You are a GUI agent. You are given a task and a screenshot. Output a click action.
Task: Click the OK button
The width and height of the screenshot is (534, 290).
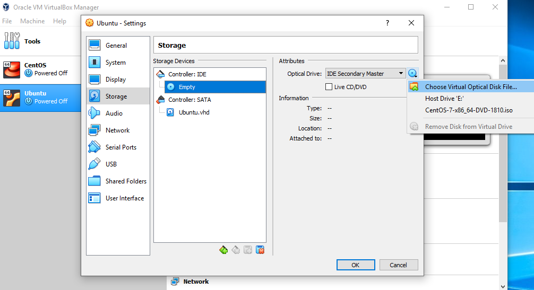(x=356, y=265)
